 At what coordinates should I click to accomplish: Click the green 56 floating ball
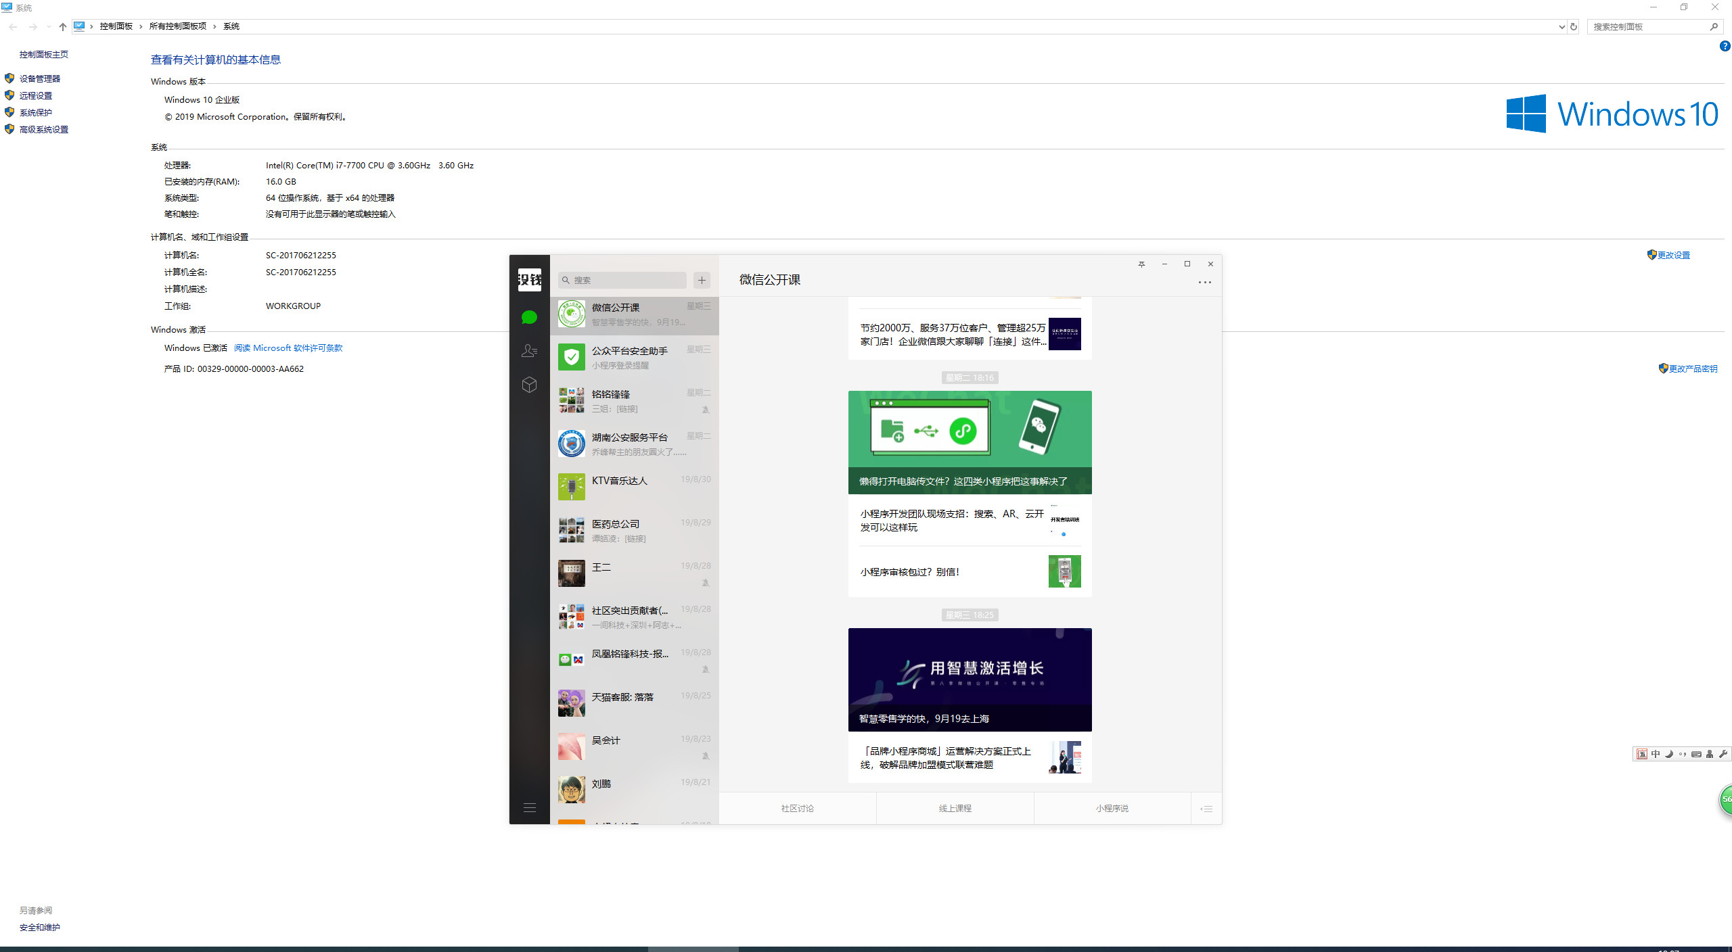tap(1726, 799)
